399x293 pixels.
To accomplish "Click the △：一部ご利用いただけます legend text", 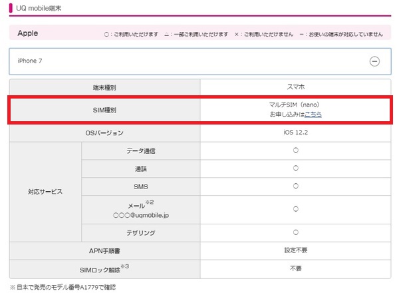I will point(196,34).
